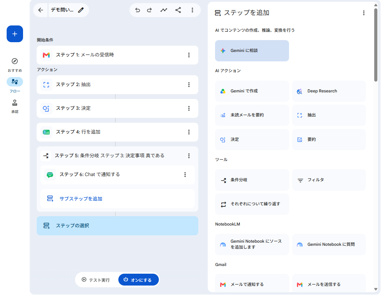
Task: Add Deep Research action
Action: [x=329, y=91]
